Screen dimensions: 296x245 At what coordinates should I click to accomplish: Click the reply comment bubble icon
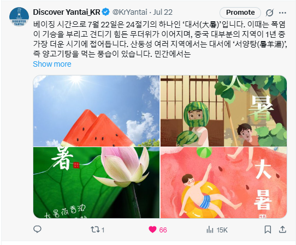pos(37,230)
